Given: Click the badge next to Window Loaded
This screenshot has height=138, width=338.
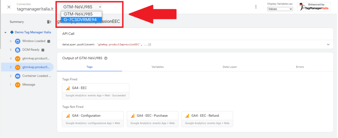Looking at the screenshot, I should pos(49,41).
